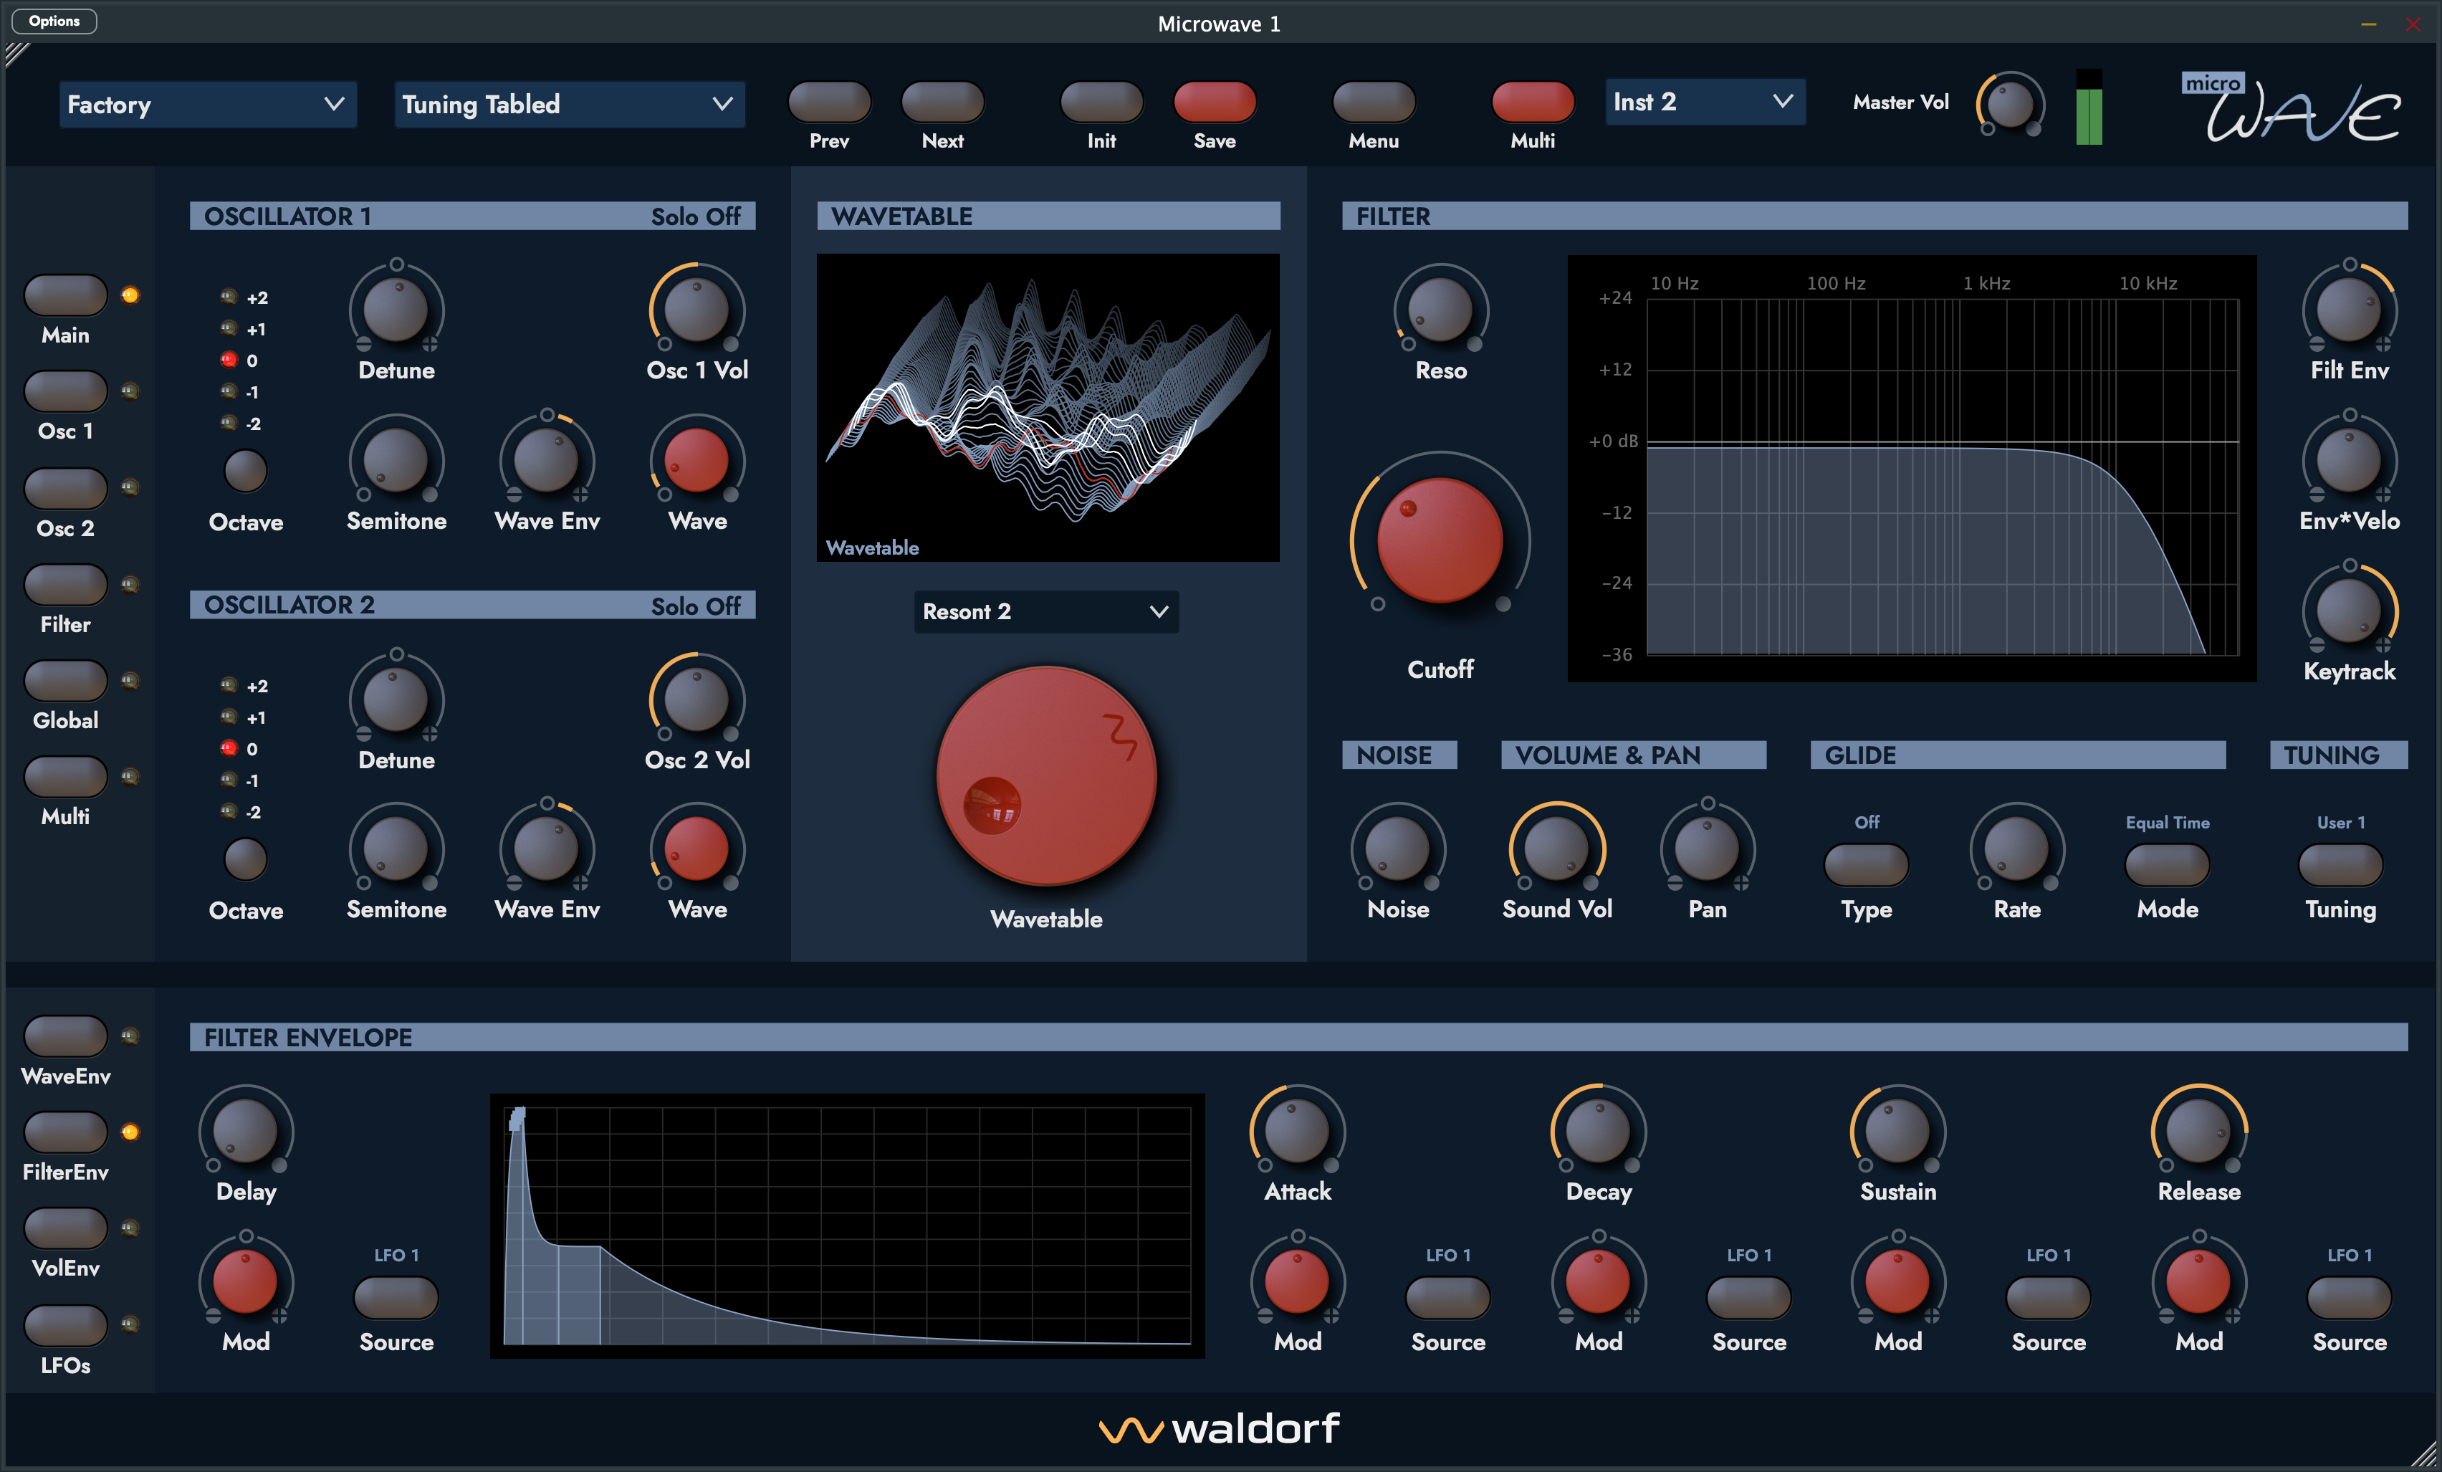
Task: Open the VolEnv page from the sidebar
Action: [x=64, y=1228]
